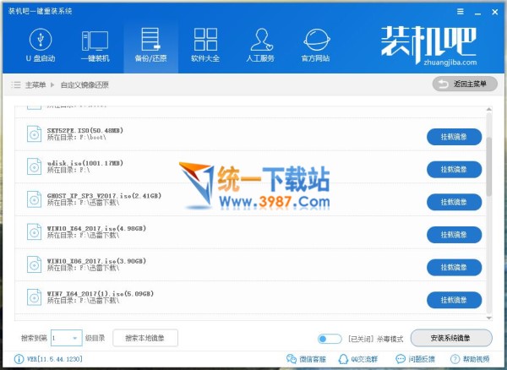Click the 搜索本地镜像 button

coord(145,338)
